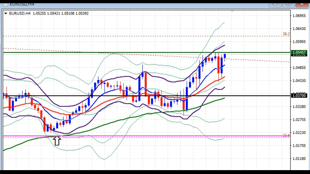Click the Fibonacci 38.2 level label

(x=286, y=34)
